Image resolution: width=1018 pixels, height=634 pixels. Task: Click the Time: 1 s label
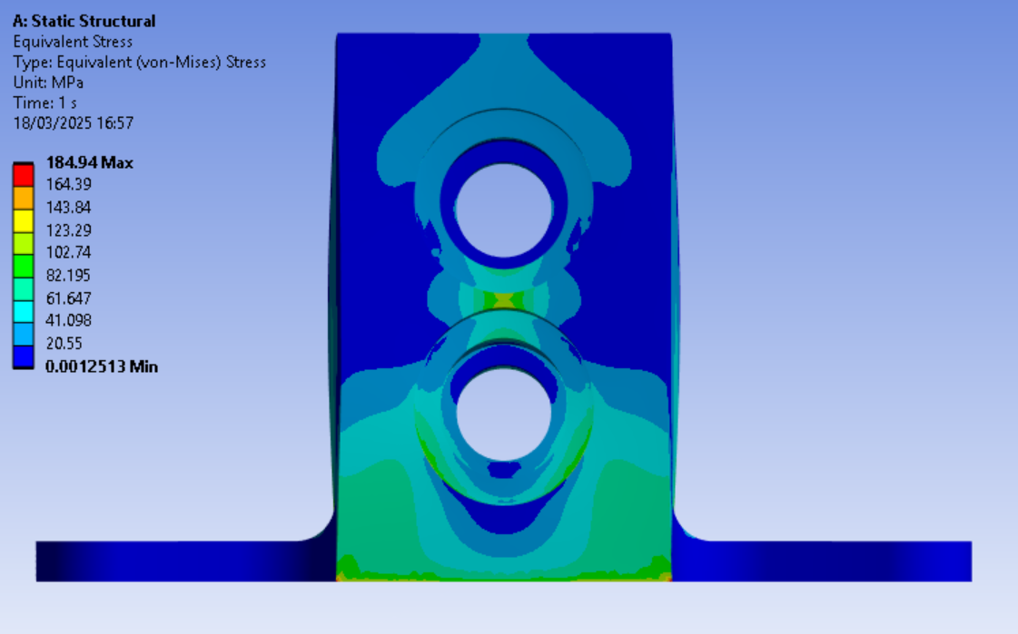44,102
